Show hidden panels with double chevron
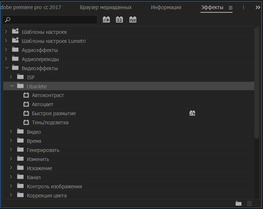 coord(258,7)
